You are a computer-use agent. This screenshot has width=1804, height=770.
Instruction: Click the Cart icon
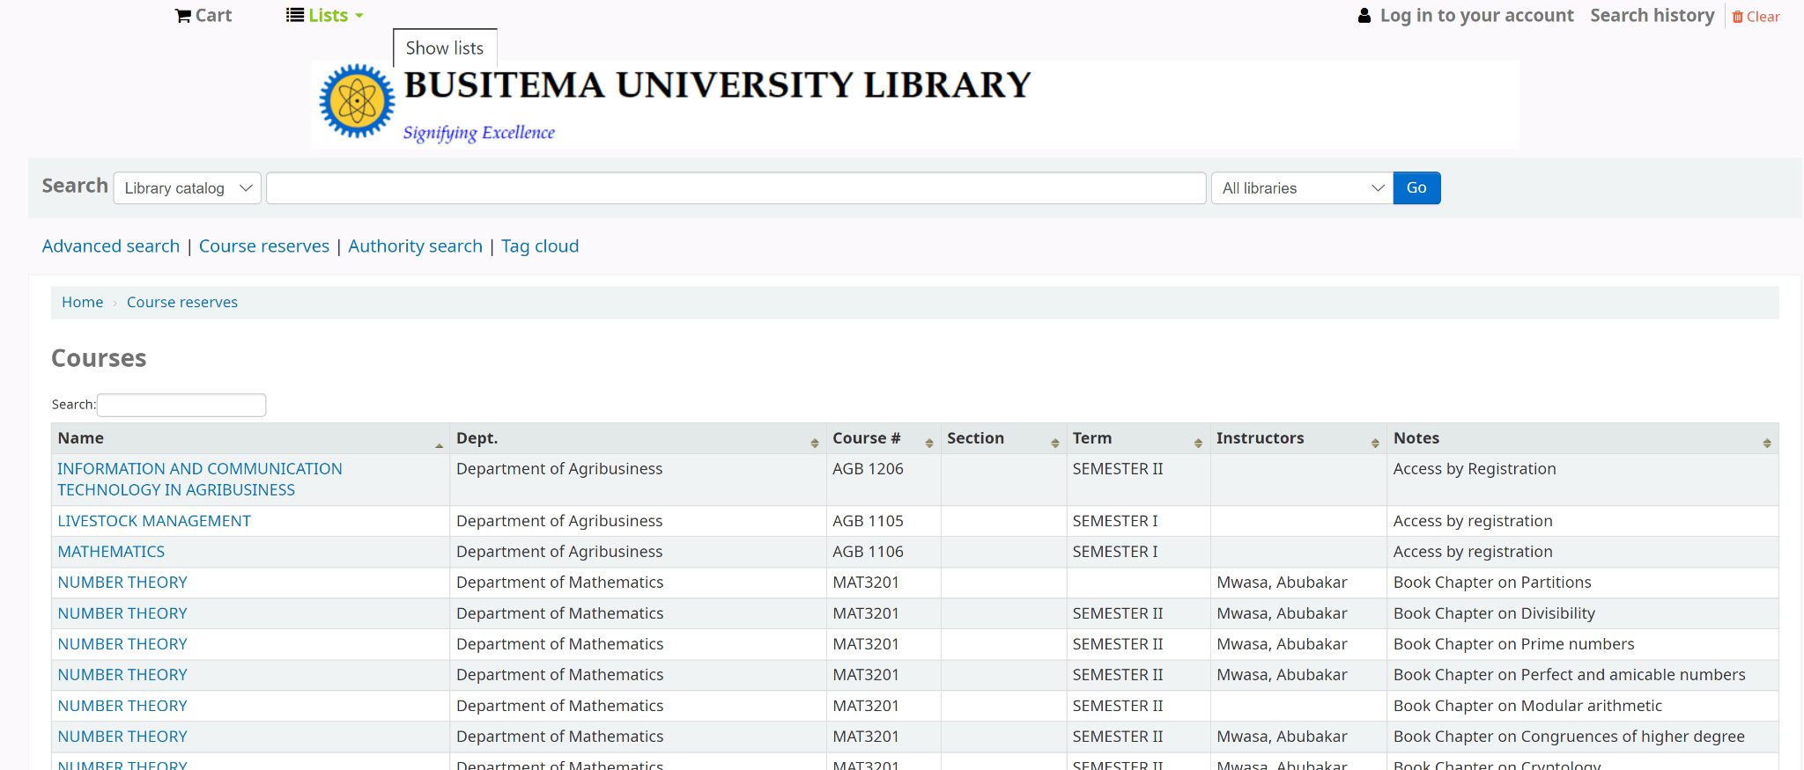pyautogui.click(x=183, y=16)
